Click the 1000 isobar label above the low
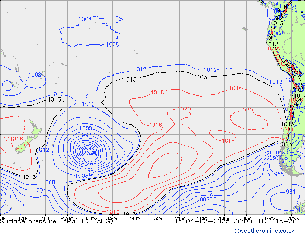Image resolution: width=305 pixels, height=235 pixels. point(86,129)
